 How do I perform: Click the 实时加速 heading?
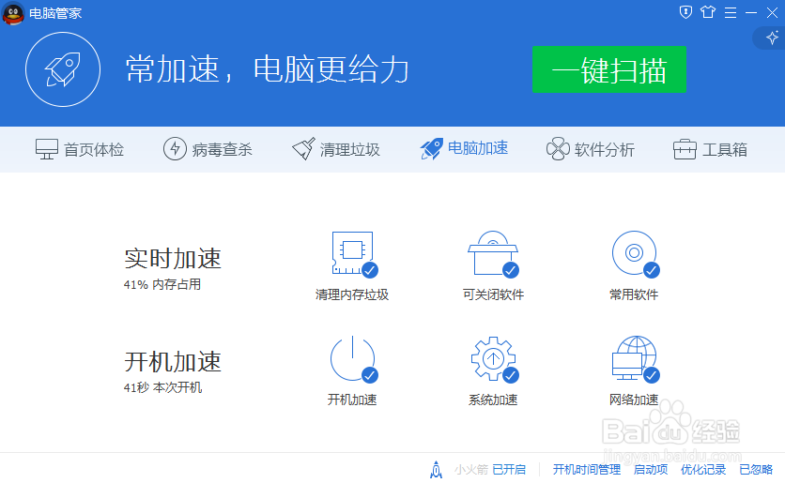click(x=173, y=259)
